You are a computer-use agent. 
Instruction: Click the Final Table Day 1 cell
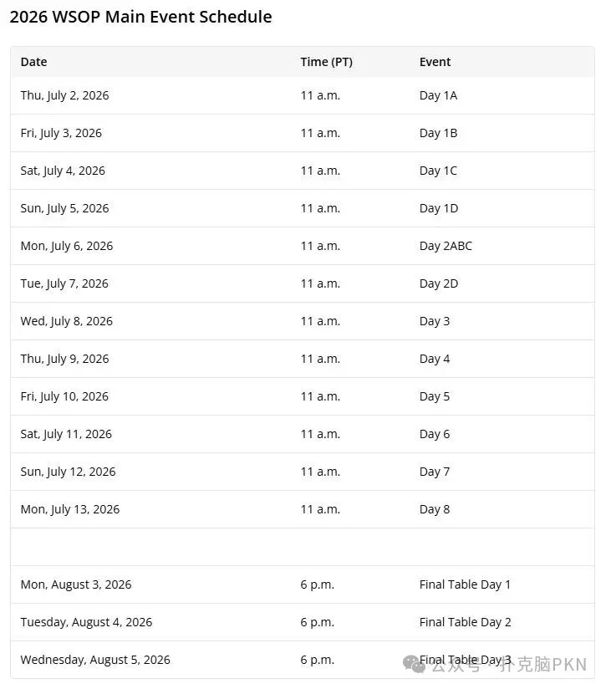pos(465,584)
